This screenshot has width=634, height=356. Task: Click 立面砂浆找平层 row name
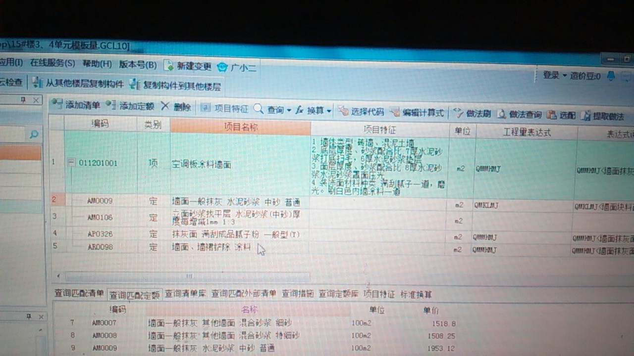(x=236, y=218)
